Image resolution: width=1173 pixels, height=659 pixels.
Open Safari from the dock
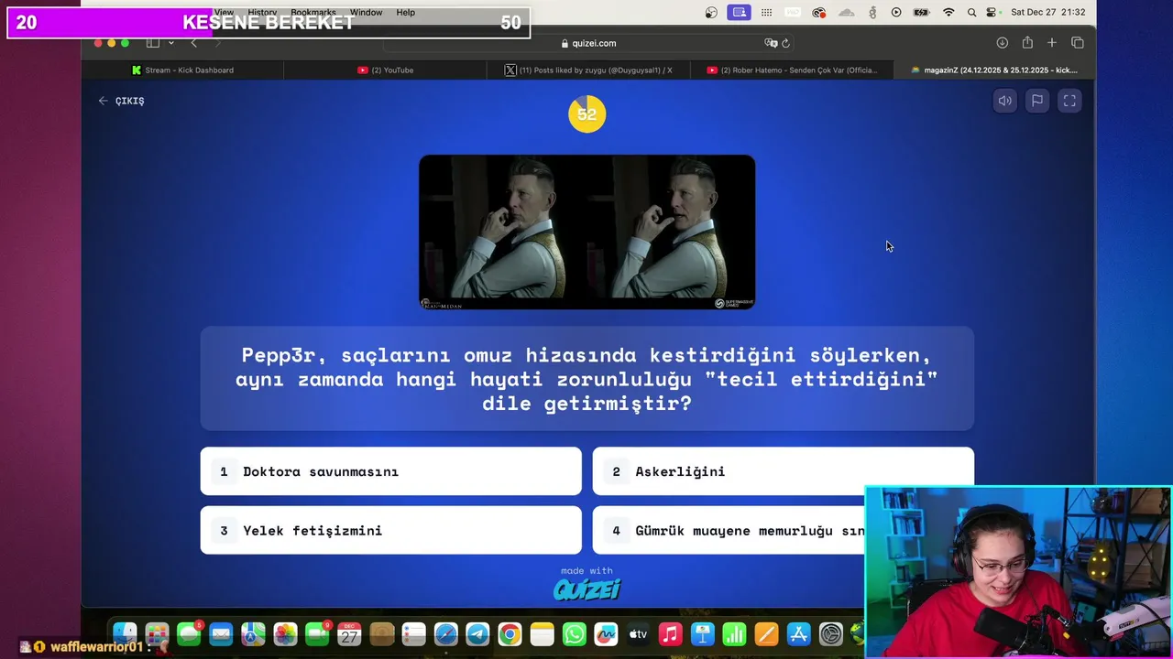click(x=445, y=633)
